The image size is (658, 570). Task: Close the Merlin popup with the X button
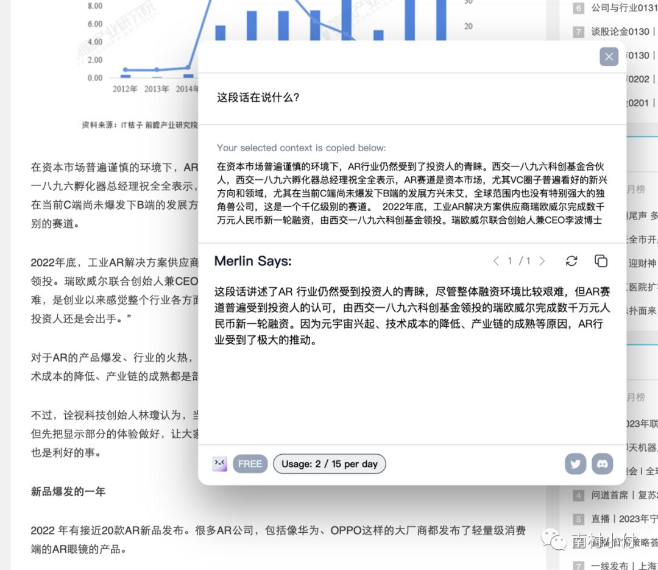609,57
